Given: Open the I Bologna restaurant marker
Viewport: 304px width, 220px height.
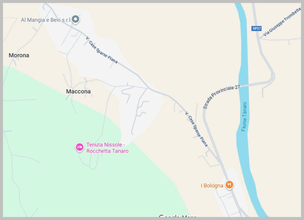Looking at the screenshot, I should [x=229, y=185].
